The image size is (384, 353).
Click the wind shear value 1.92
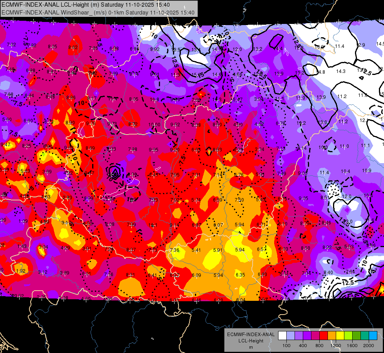tap(20, 271)
